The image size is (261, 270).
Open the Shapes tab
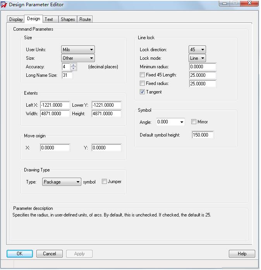(x=68, y=19)
